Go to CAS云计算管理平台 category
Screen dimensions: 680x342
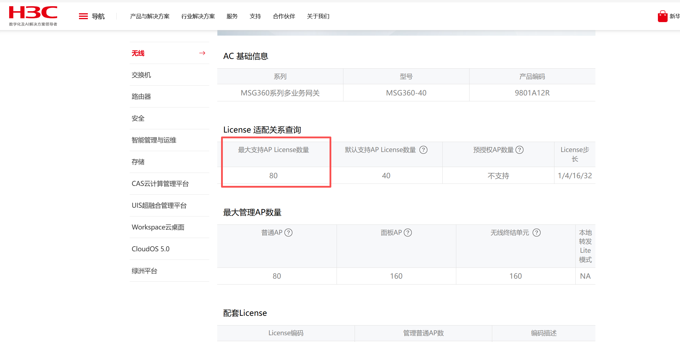[160, 184]
